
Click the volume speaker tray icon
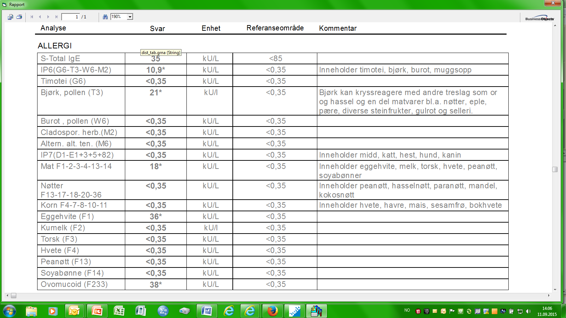528,311
